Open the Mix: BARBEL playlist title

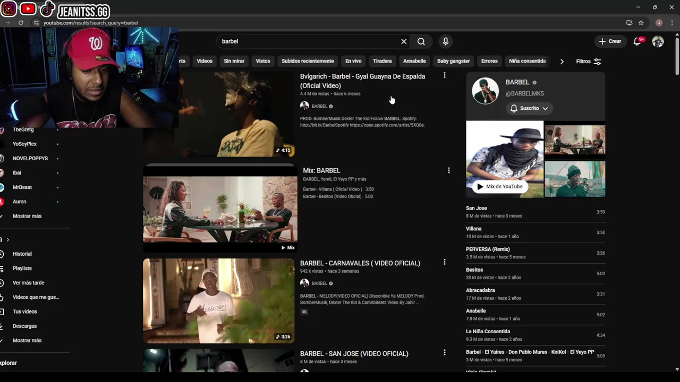point(321,170)
